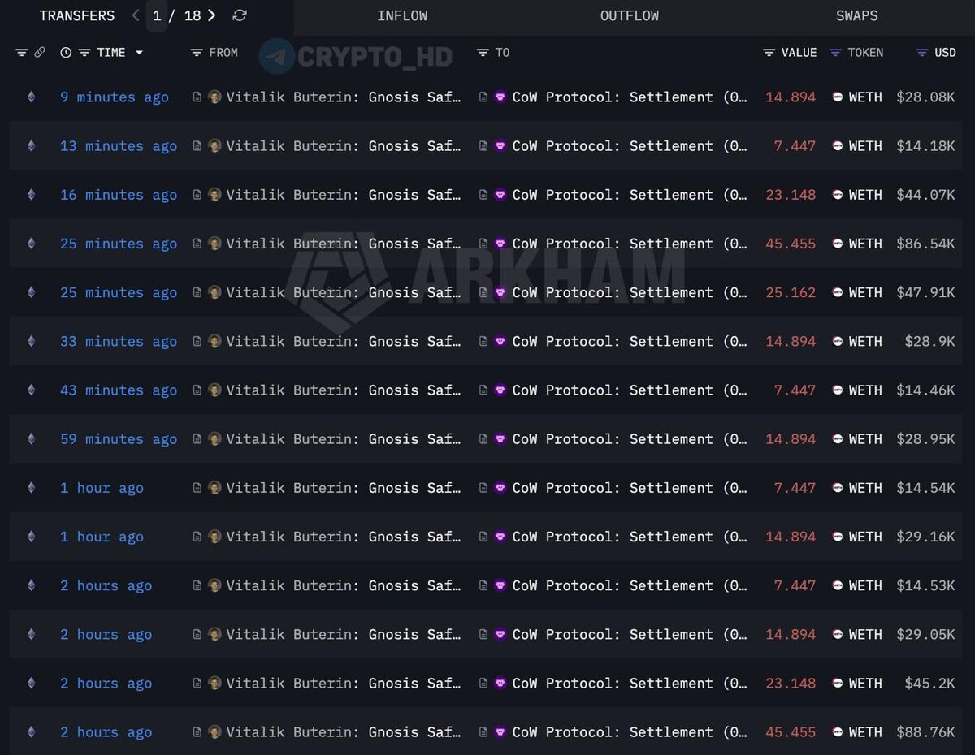Click value 7.447 in the $14.46K row
This screenshot has height=755, width=975.
coord(795,390)
